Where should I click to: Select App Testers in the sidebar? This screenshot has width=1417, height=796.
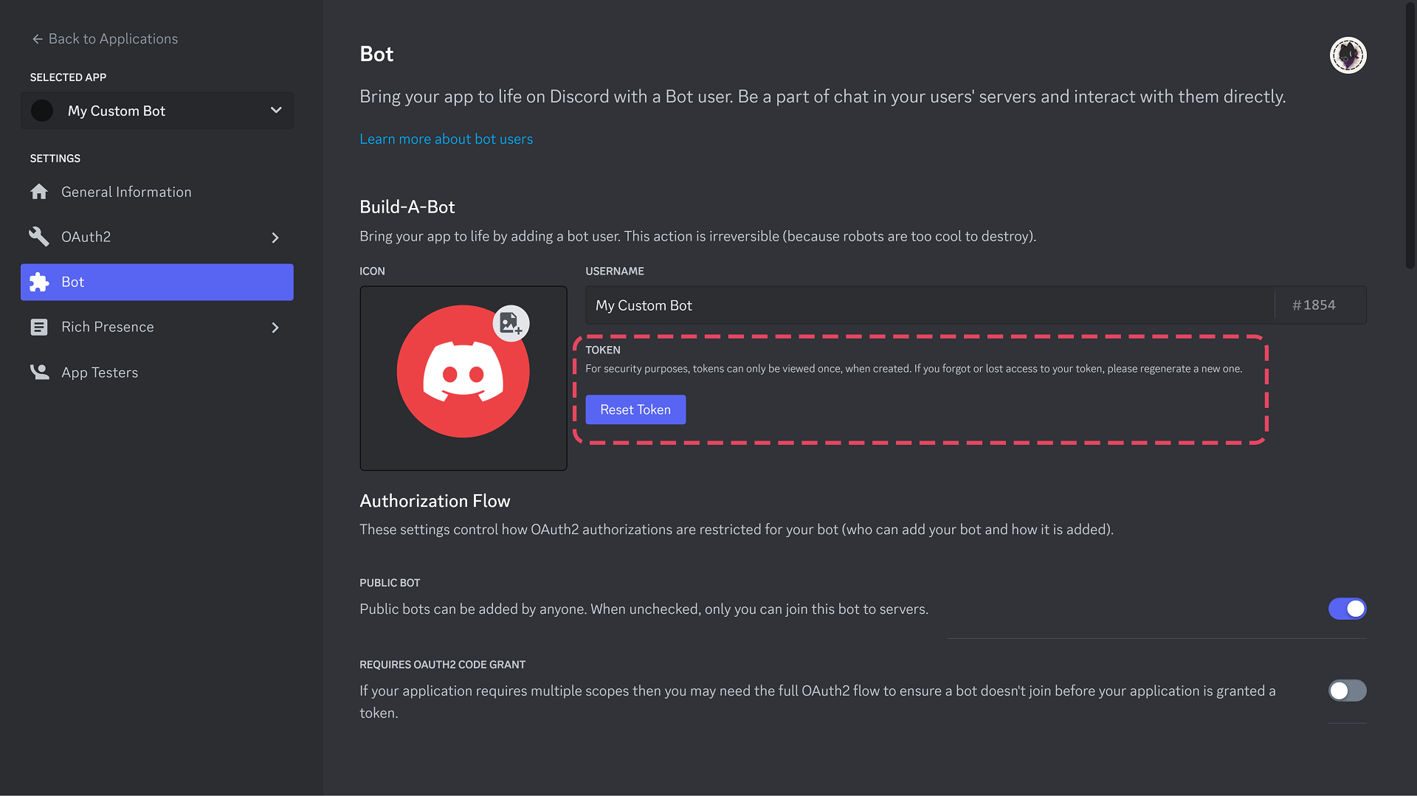100,372
